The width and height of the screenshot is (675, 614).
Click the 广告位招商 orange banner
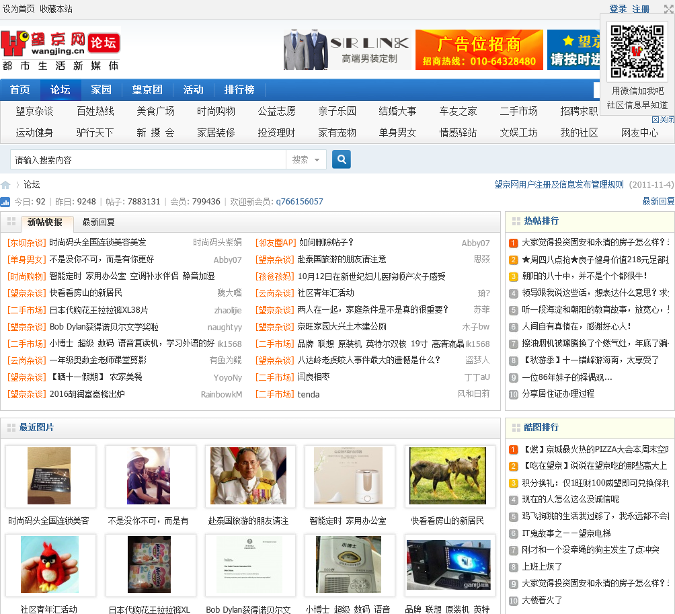pyautogui.click(x=479, y=50)
